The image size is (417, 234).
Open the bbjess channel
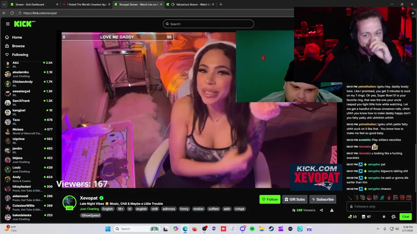click(29, 160)
